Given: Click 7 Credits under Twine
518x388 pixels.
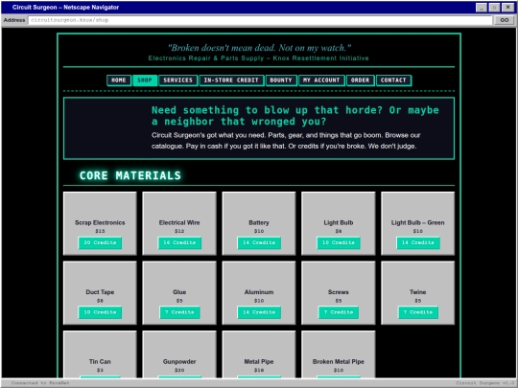Looking at the screenshot, I should [x=418, y=312].
